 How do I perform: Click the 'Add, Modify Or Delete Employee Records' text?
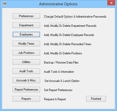69,35
